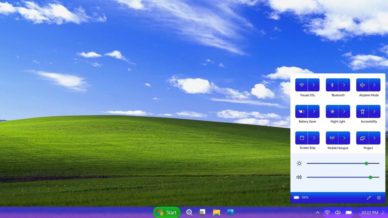Expand Project options chevron
388x218 pixels.
pos(374,138)
